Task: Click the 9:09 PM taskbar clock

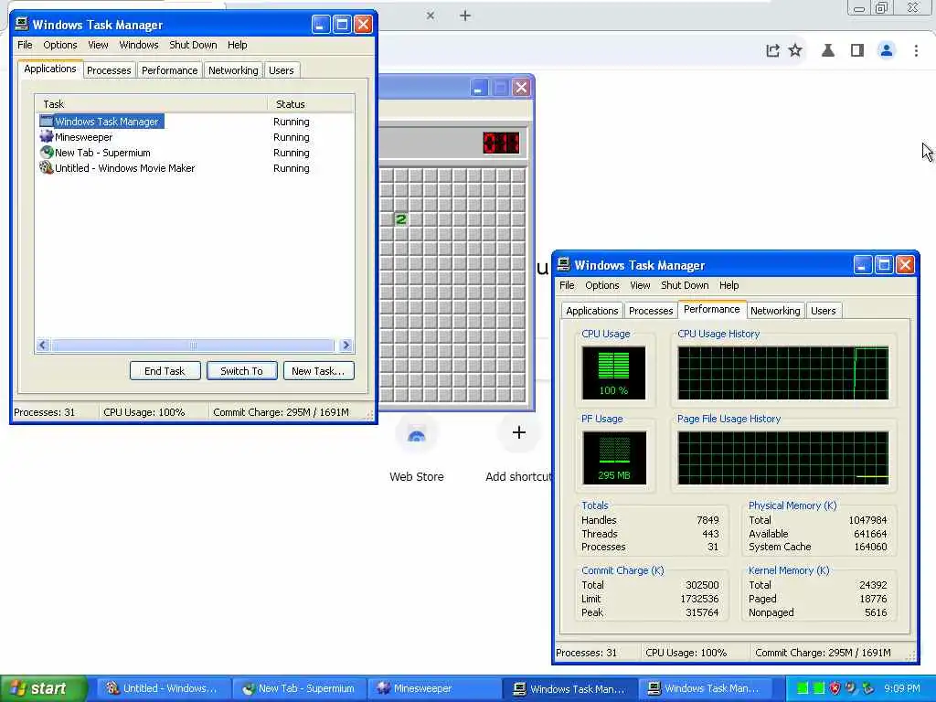Action: pyautogui.click(x=902, y=688)
